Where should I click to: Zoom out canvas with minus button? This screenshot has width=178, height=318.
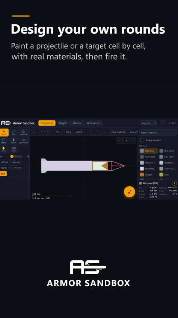(119, 140)
